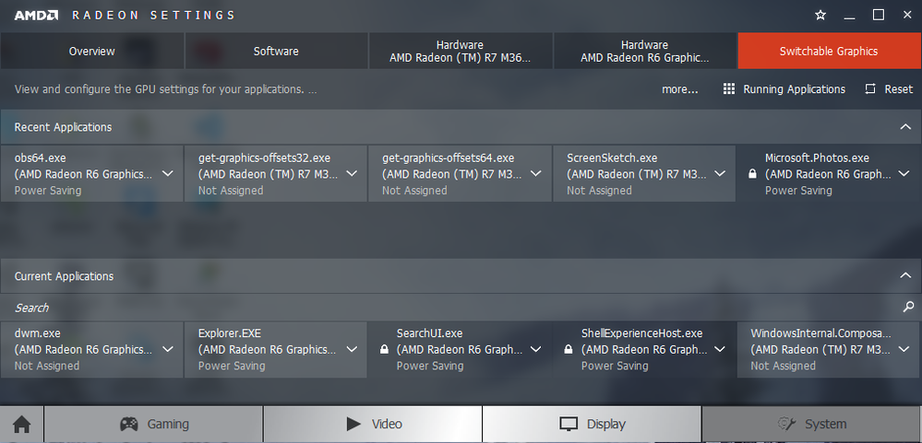This screenshot has width=922, height=443.
Task: Click the favorites star icon
Action: click(x=820, y=16)
